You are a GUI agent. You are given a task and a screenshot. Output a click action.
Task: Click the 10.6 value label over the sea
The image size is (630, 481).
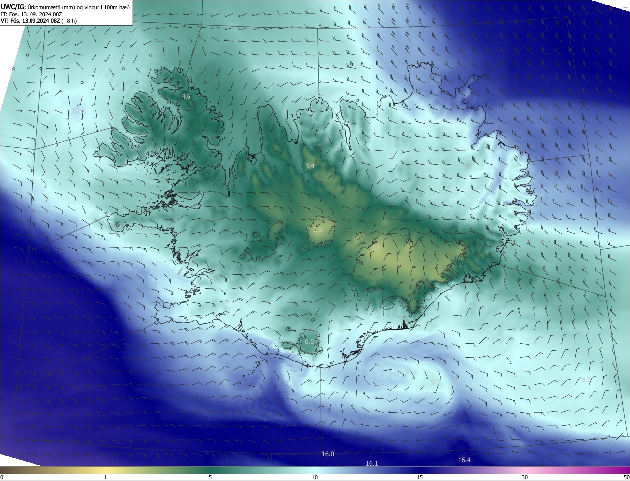pyautogui.click(x=78, y=111)
